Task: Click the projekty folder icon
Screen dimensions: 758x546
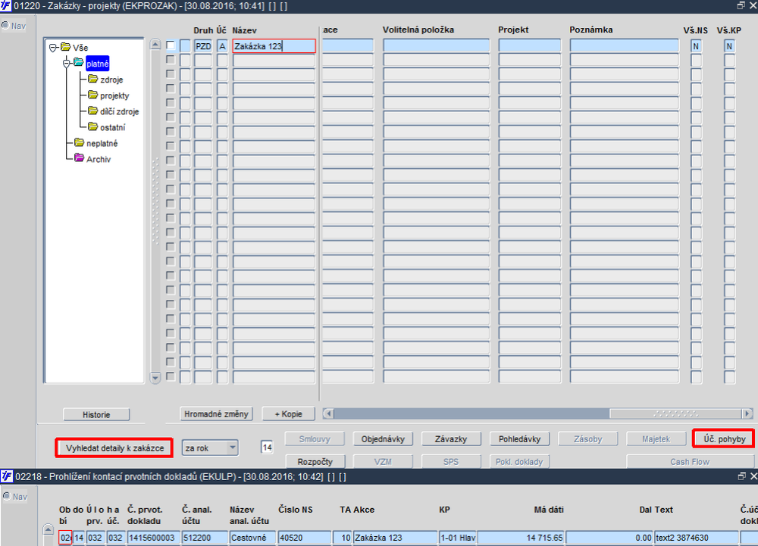Action: point(92,95)
